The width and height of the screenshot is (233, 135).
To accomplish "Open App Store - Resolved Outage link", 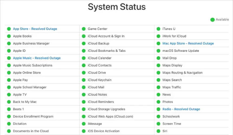I will tap(35, 29).
